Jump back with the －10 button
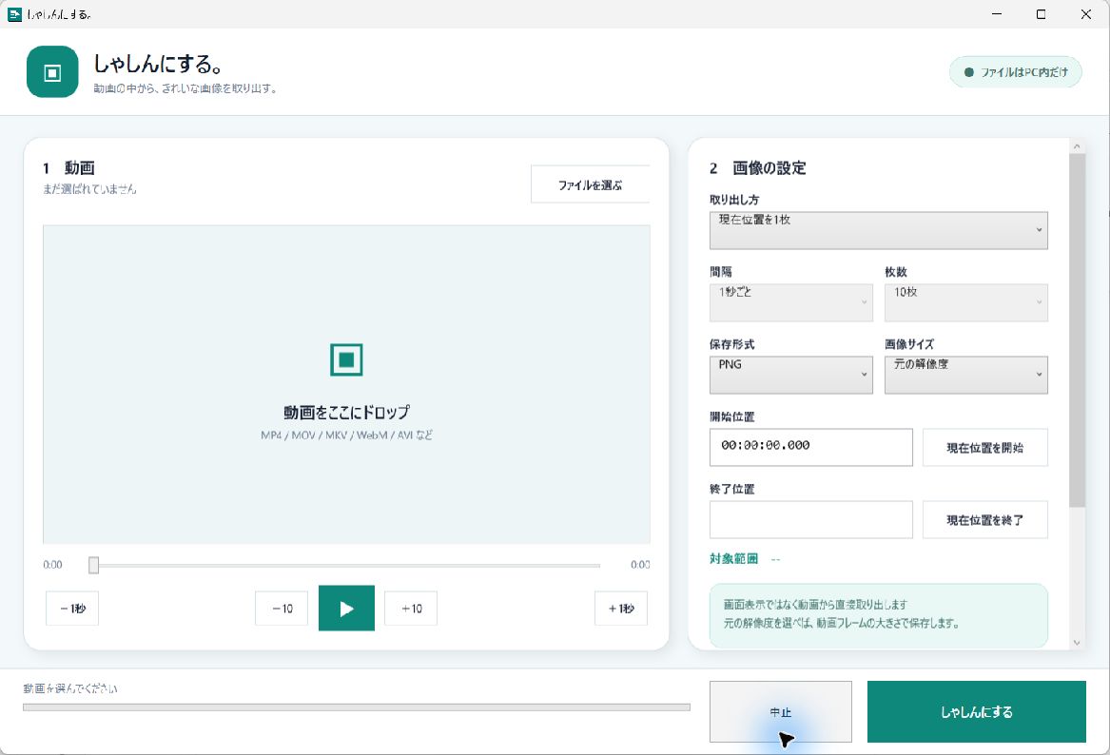Screen dimensions: 1110x755 [282, 609]
